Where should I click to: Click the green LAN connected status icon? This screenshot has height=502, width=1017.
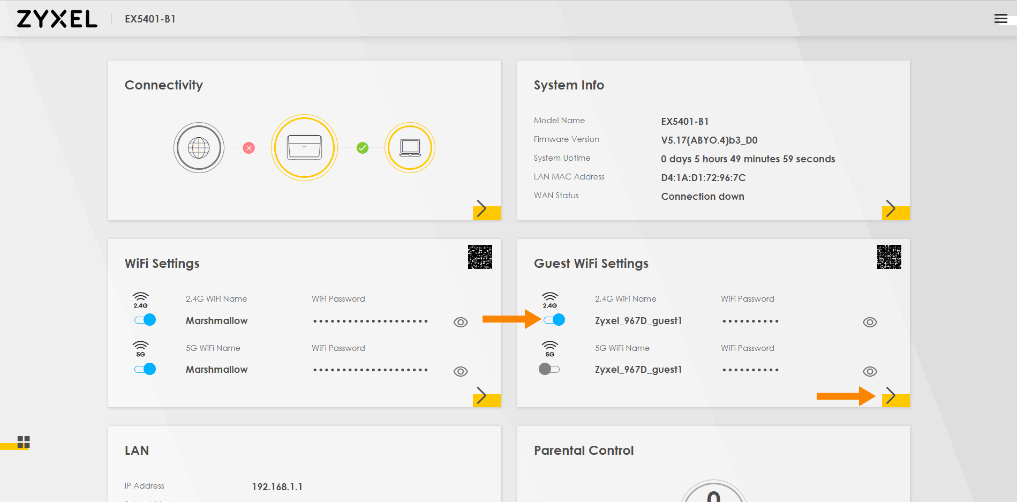click(363, 148)
